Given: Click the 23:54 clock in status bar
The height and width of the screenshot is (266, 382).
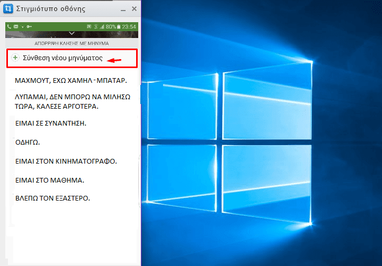Looking at the screenshot, I should click(129, 26).
